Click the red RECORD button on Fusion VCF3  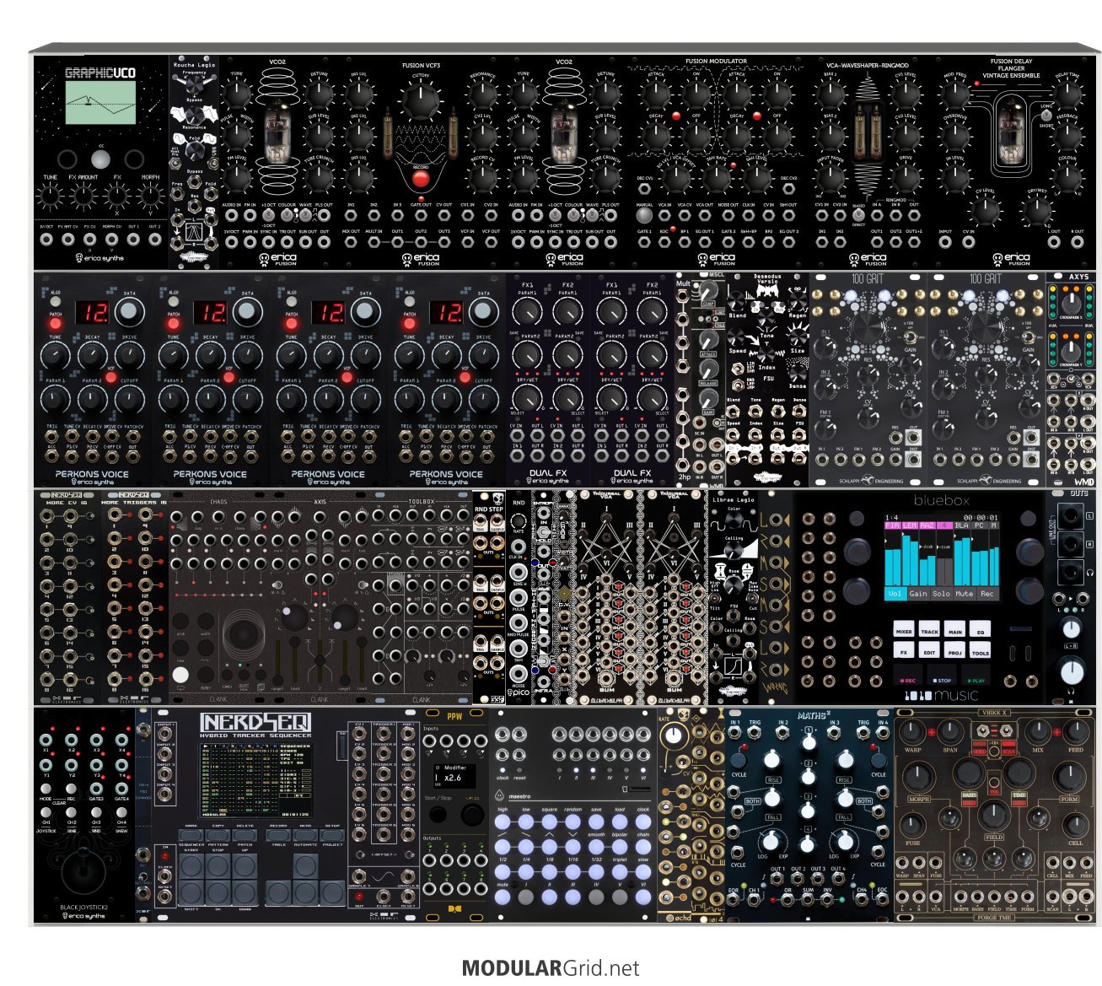(421, 179)
